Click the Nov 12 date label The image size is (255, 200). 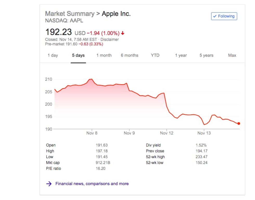167,133
